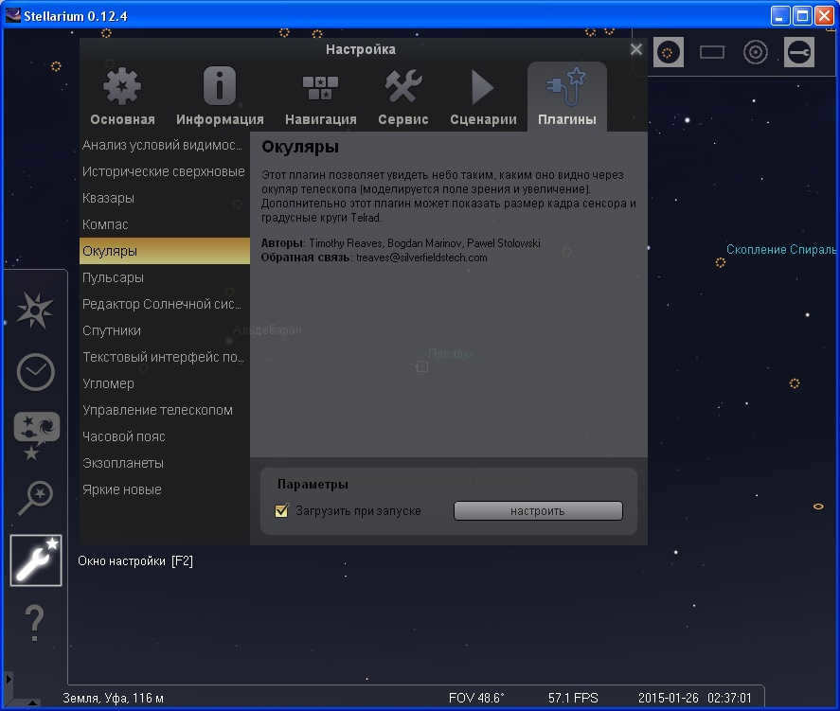Click the side toolbar expand arrow
Screen dimensions: 840x711
[x=8, y=679]
